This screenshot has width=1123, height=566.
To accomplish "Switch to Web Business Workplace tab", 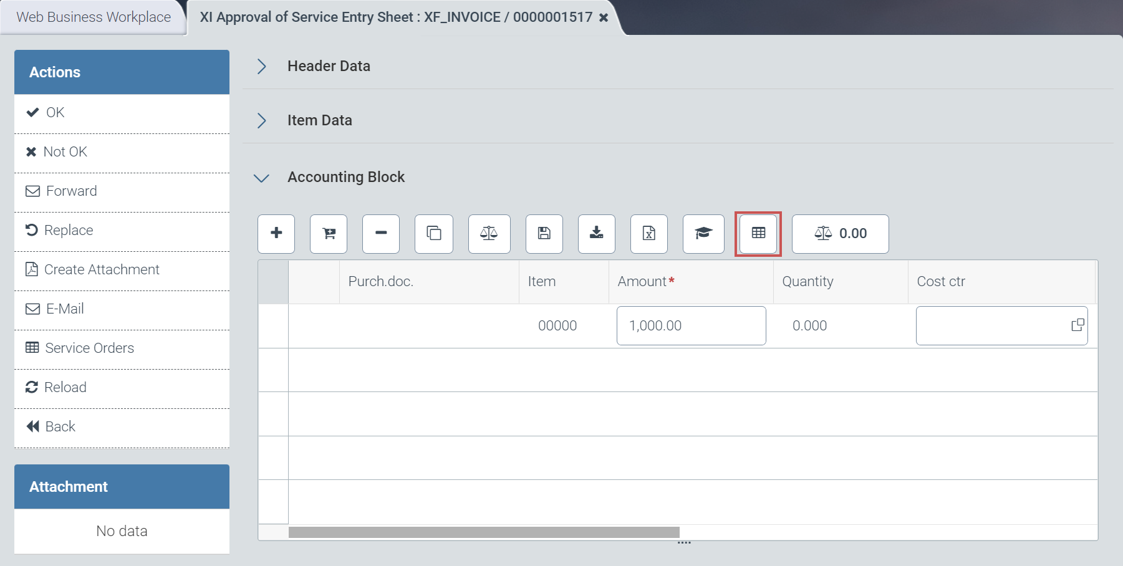I will point(94,17).
